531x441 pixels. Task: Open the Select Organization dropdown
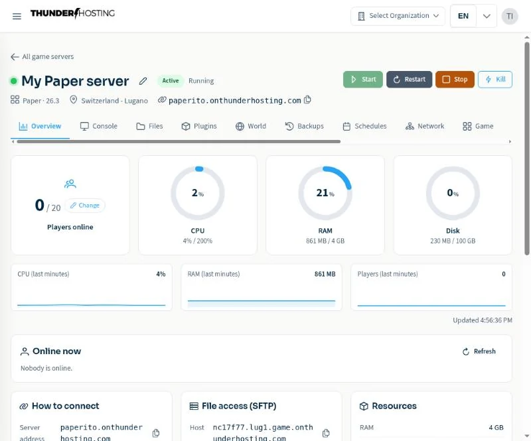click(x=398, y=16)
